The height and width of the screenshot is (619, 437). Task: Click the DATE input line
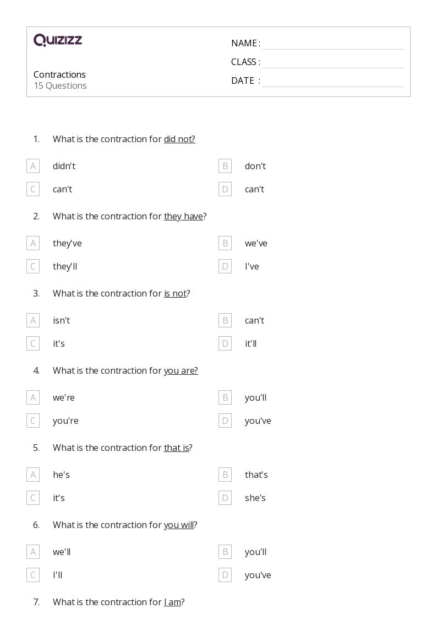[333, 81]
